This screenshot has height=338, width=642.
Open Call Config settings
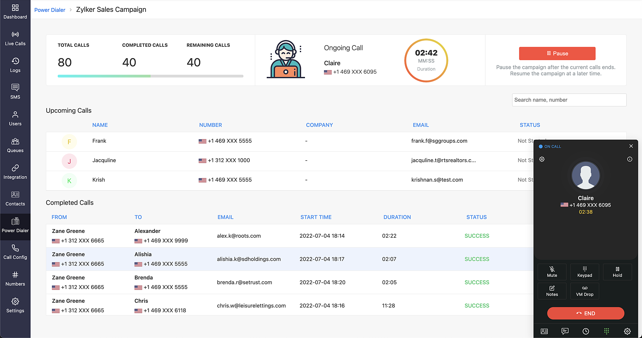(x=15, y=252)
